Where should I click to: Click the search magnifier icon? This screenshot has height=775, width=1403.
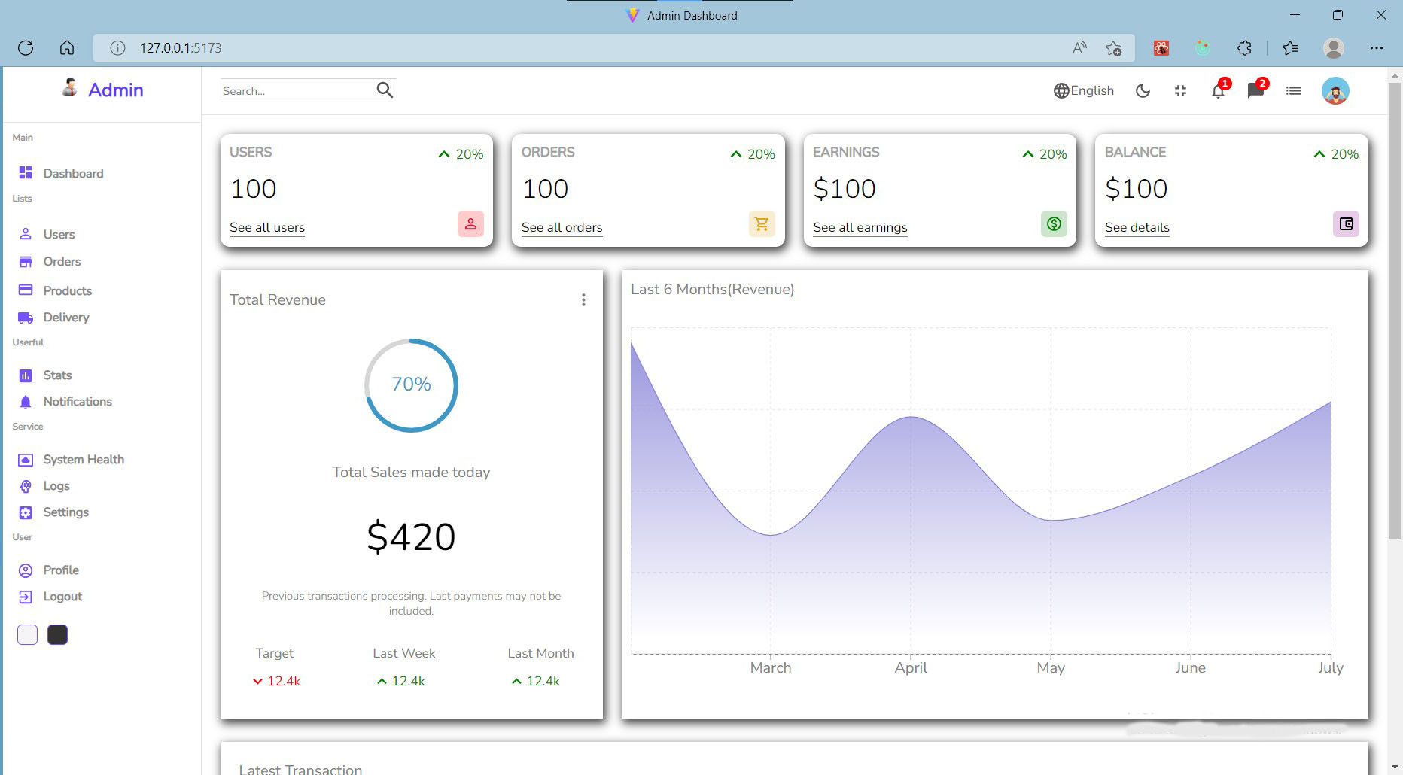click(385, 90)
